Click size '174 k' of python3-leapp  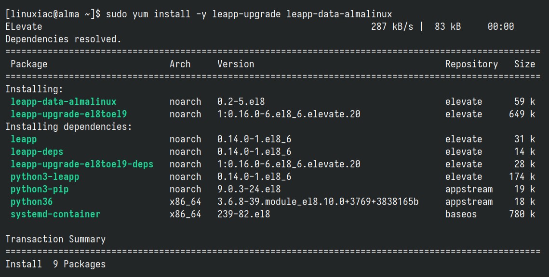coord(522,177)
